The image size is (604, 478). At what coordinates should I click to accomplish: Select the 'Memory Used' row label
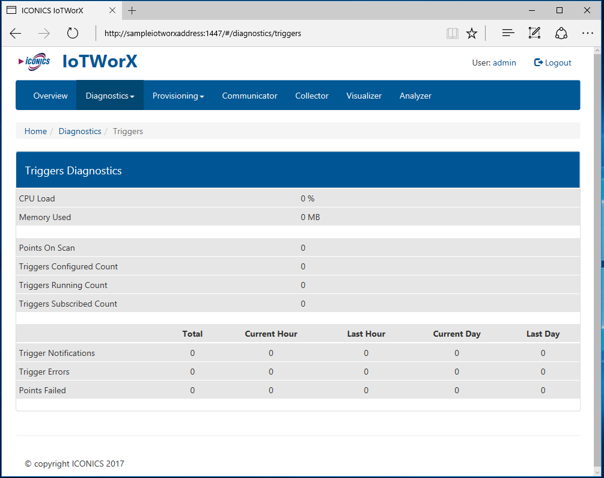click(45, 217)
